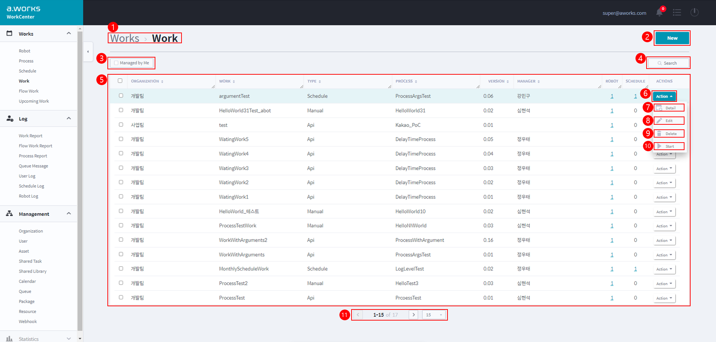Sort by Process column arrows
716x342 pixels.
416,81
